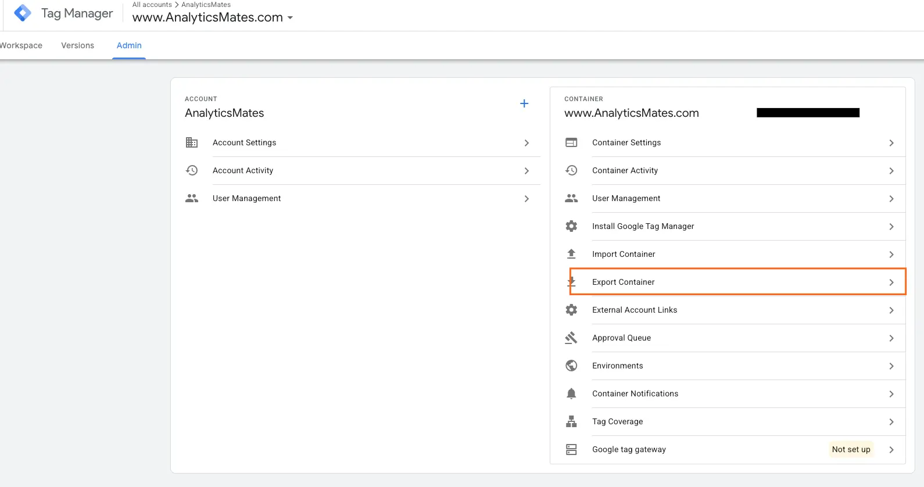Viewport: 924px width, 487px height.
Task: Click the Install Google Tag Manager gear icon
Action: click(571, 226)
